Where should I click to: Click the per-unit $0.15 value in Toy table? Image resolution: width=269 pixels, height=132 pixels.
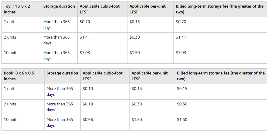[134, 22]
